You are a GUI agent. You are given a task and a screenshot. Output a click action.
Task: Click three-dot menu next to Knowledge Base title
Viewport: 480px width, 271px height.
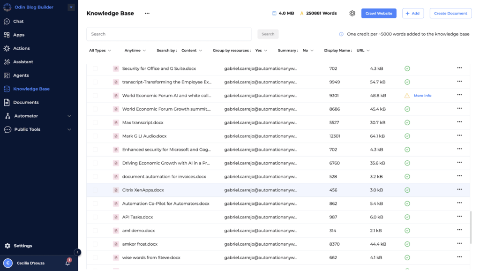click(x=147, y=14)
